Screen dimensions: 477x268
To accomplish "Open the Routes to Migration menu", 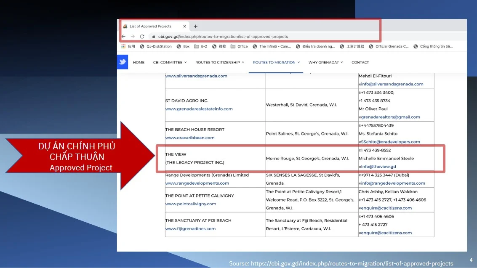I will pos(276,62).
